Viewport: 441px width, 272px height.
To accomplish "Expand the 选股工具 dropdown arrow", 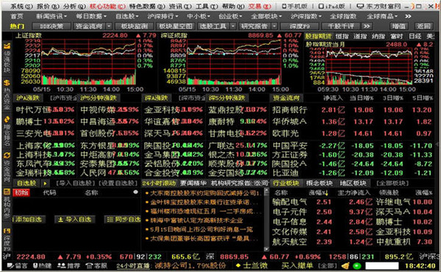I will [233, 26].
